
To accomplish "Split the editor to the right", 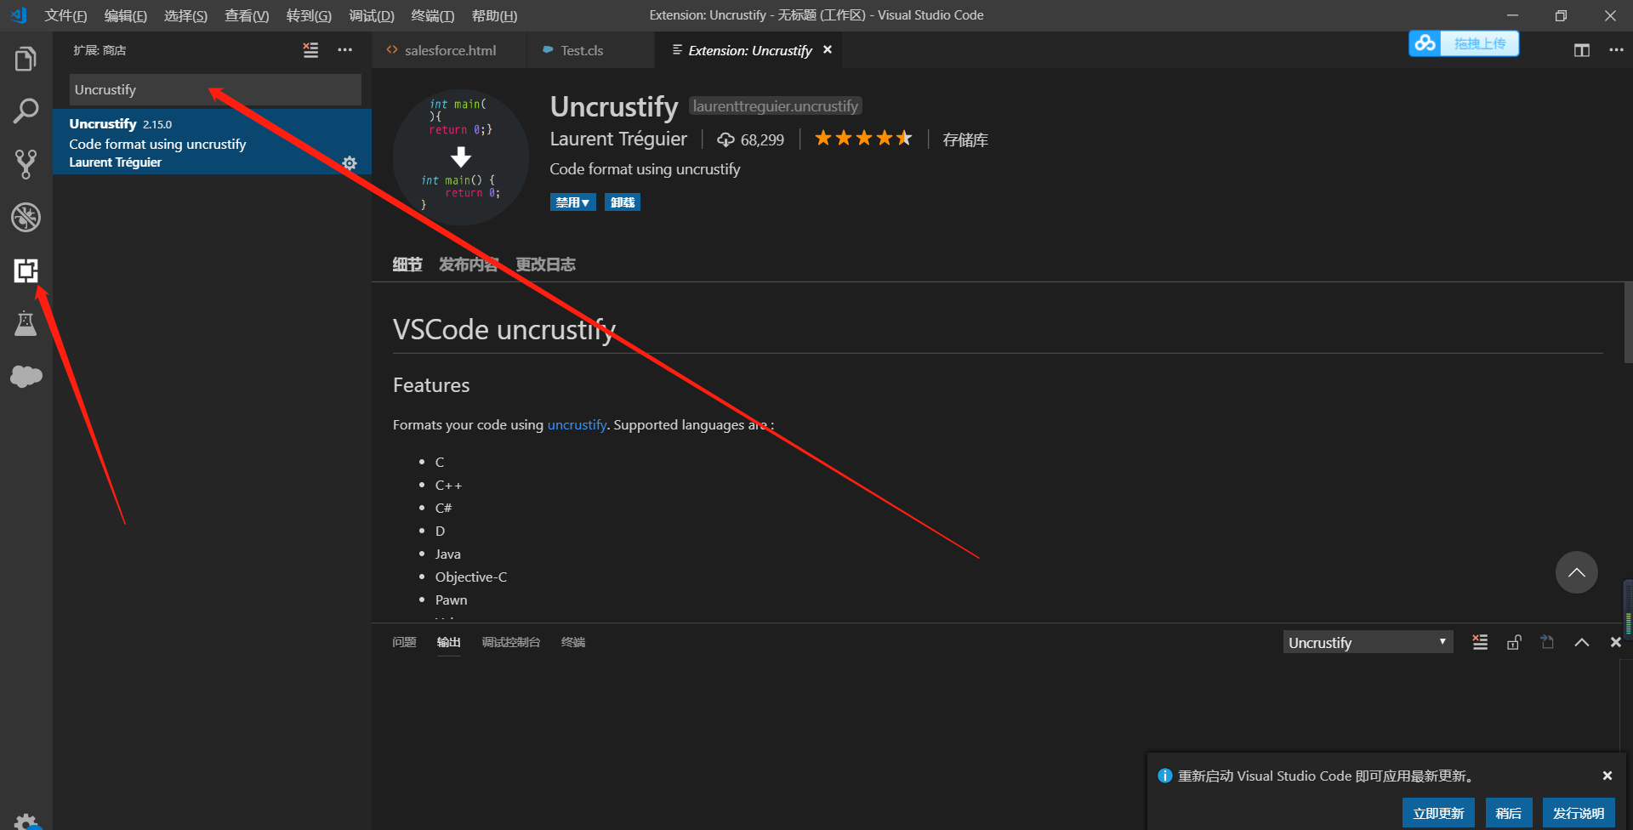I will click(1581, 50).
